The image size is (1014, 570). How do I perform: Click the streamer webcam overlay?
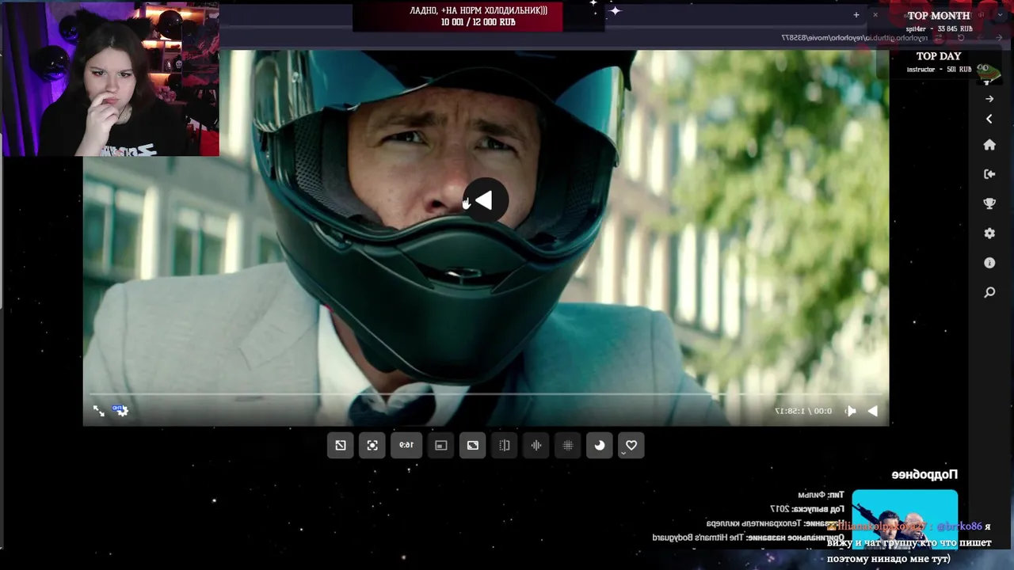(110, 78)
